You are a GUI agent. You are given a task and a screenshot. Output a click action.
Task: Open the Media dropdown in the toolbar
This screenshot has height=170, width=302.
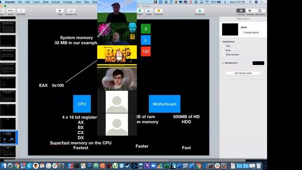click(x=149, y=10)
